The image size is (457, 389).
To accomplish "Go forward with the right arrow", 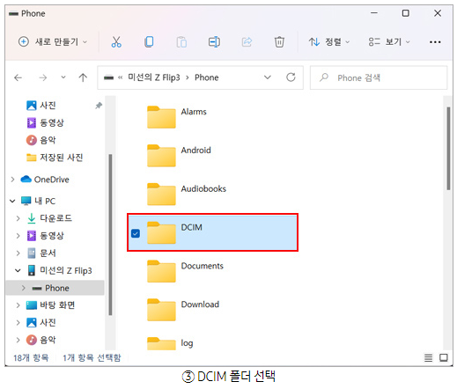I will [x=43, y=77].
